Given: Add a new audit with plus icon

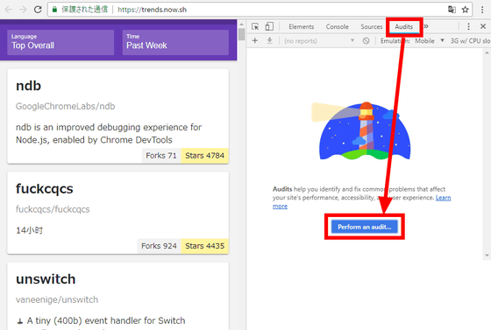Looking at the screenshot, I should pyautogui.click(x=255, y=40).
